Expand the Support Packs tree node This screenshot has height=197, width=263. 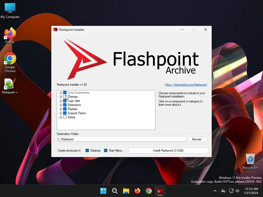tap(61, 113)
